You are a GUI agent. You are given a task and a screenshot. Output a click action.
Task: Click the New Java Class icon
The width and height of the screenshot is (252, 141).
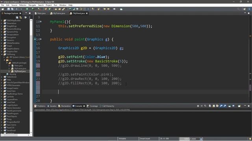(x=50, y=9)
